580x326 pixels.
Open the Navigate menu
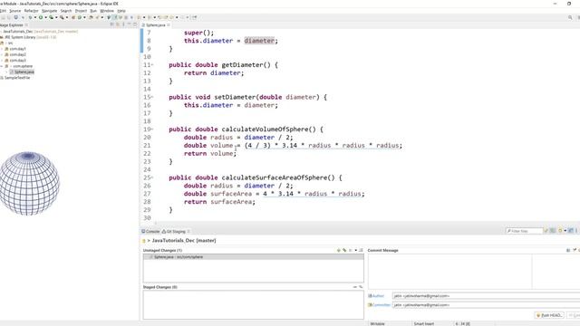click(49, 11)
